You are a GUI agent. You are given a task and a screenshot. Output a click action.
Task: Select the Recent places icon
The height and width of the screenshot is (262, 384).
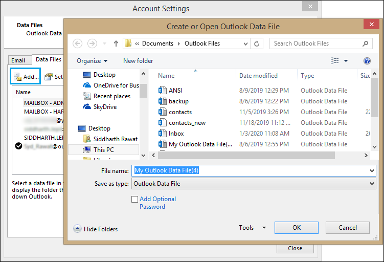point(87,96)
